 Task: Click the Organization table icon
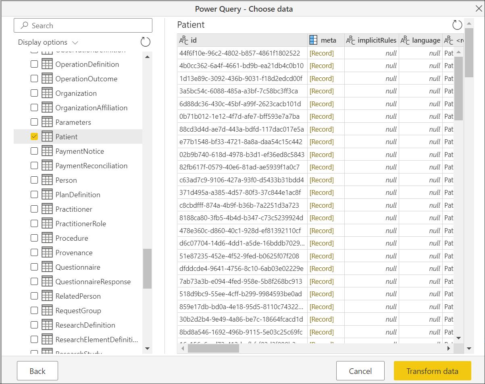[47, 93]
